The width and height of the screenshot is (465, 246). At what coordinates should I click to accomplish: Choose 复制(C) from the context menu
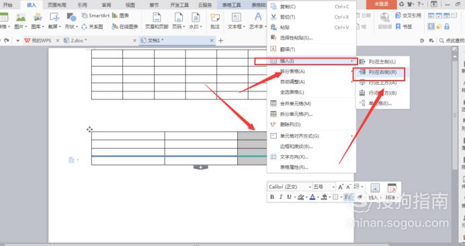coord(311,7)
